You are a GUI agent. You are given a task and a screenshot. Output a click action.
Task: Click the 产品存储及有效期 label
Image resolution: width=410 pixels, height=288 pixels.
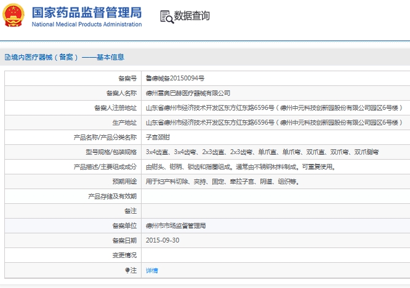(x=112, y=196)
